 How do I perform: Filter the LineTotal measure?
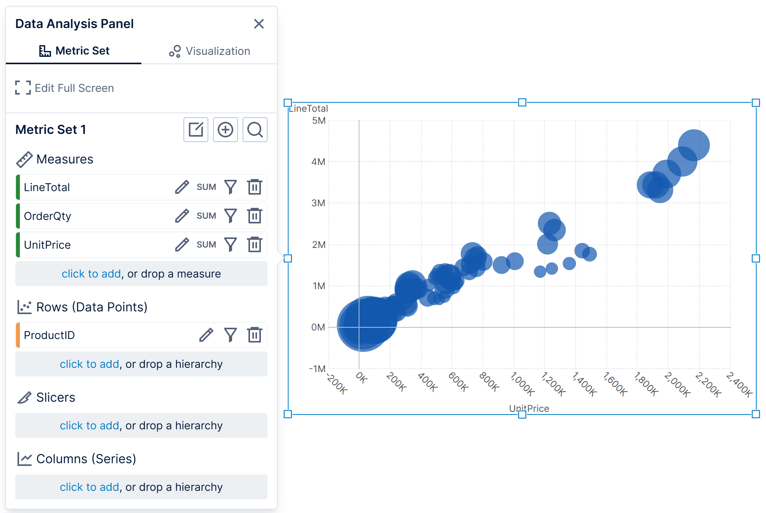tap(231, 187)
